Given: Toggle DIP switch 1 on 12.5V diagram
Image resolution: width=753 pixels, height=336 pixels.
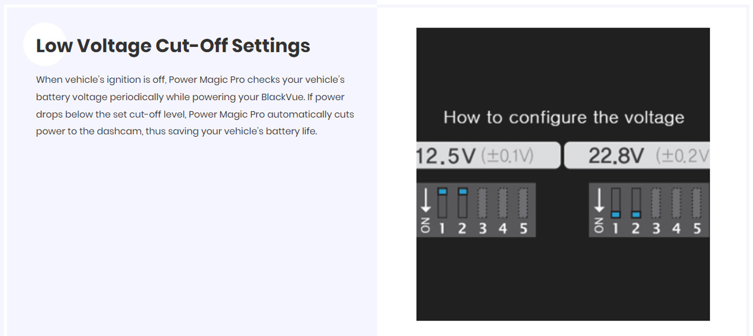Looking at the screenshot, I should [443, 203].
